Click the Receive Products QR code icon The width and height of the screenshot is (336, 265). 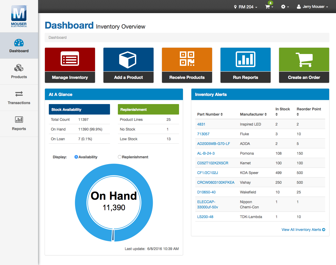pos(187,59)
